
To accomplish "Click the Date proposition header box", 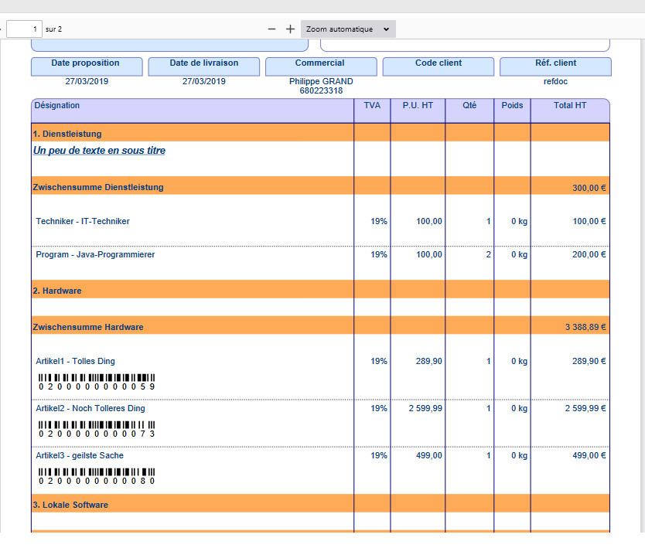I will pos(86,65).
